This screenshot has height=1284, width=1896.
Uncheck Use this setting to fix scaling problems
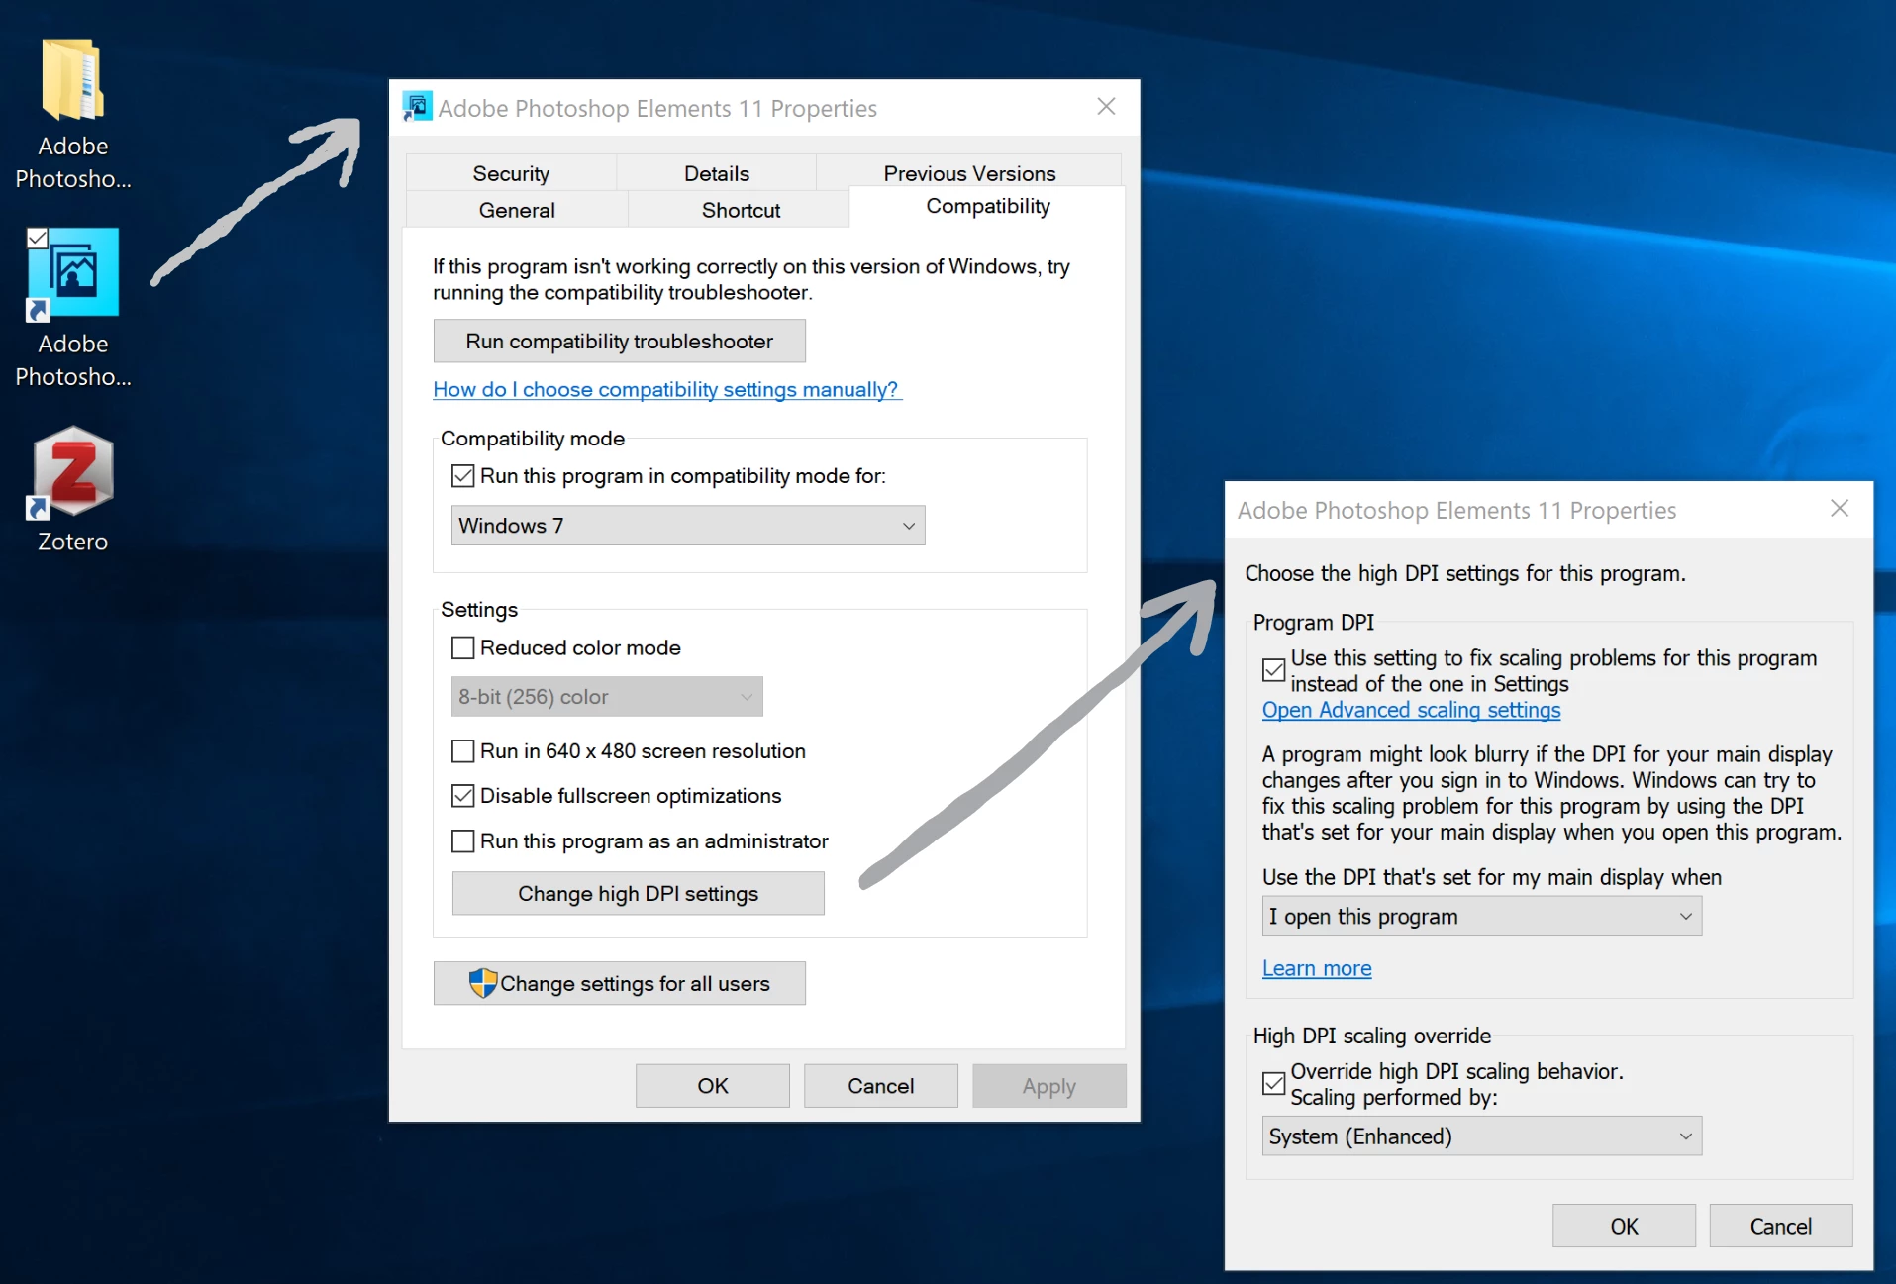(1274, 670)
